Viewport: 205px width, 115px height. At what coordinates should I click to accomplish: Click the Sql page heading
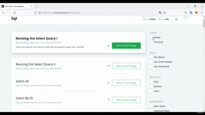(14, 19)
